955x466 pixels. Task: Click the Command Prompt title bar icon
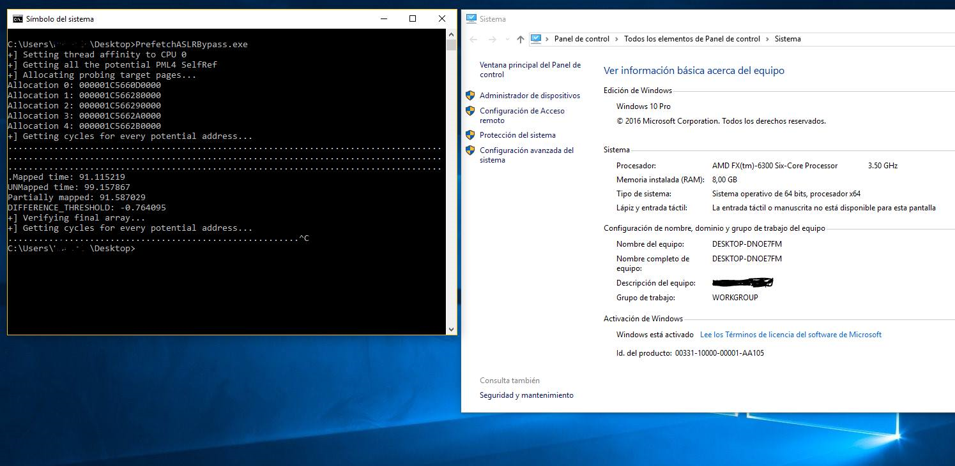click(18, 18)
